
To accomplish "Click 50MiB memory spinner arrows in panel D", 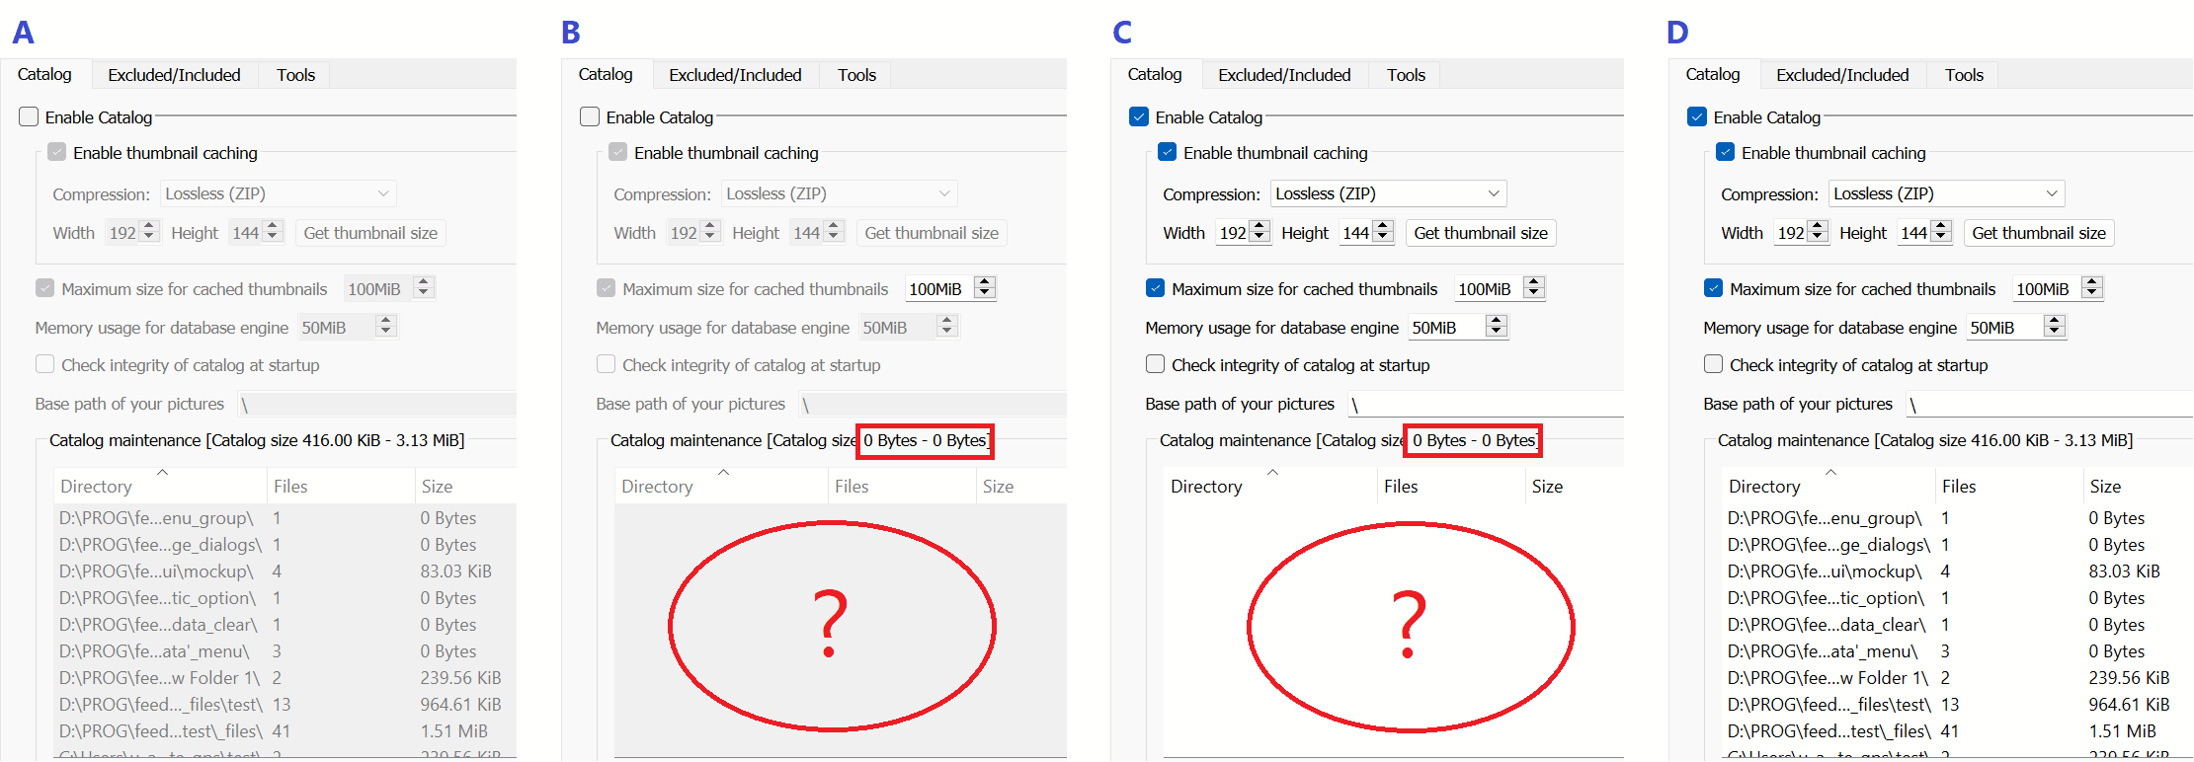I will pyautogui.click(x=2055, y=327).
